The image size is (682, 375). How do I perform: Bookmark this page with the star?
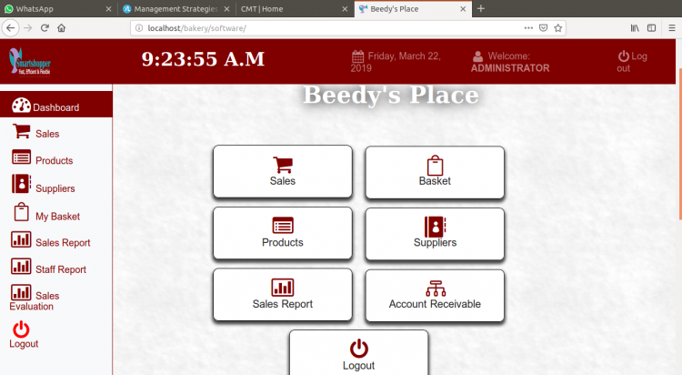click(x=558, y=28)
